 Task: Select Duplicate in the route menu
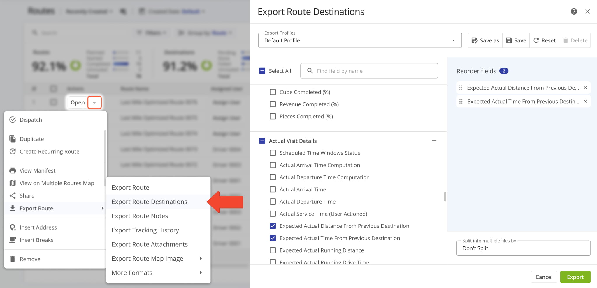54,139
